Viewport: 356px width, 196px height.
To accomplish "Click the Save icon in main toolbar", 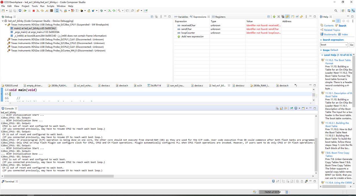I will 10,11.
